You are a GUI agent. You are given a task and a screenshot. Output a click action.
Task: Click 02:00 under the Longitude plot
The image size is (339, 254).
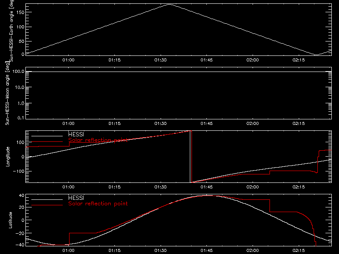pyautogui.click(x=253, y=187)
